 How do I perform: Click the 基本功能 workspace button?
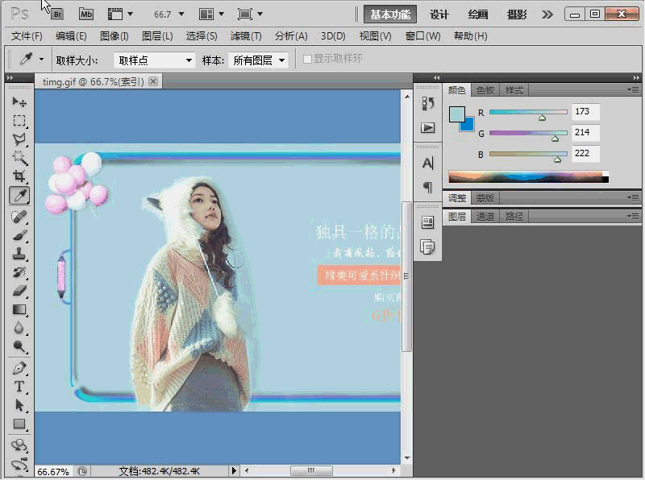[389, 14]
